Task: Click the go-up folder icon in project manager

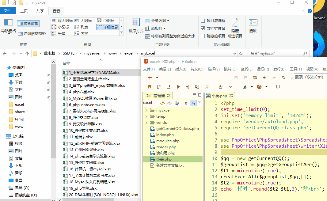Action: click(x=177, y=103)
